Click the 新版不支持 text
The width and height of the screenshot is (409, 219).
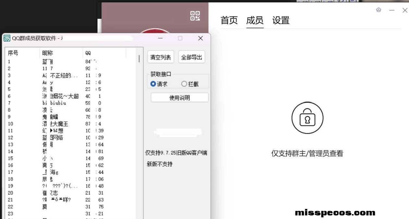[x=160, y=164]
